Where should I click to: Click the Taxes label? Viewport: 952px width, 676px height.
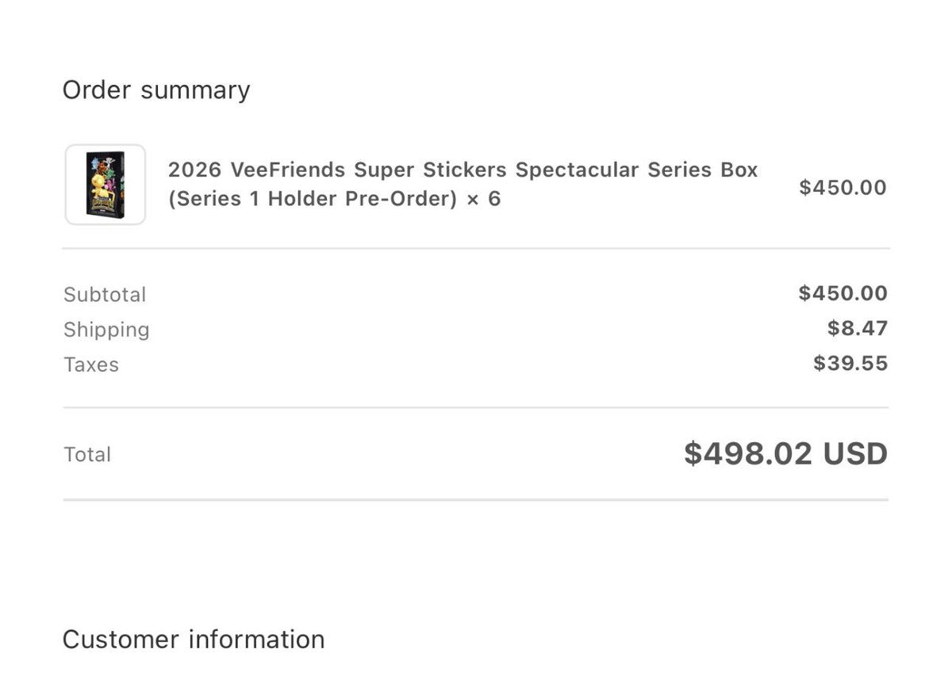pos(91,365)
